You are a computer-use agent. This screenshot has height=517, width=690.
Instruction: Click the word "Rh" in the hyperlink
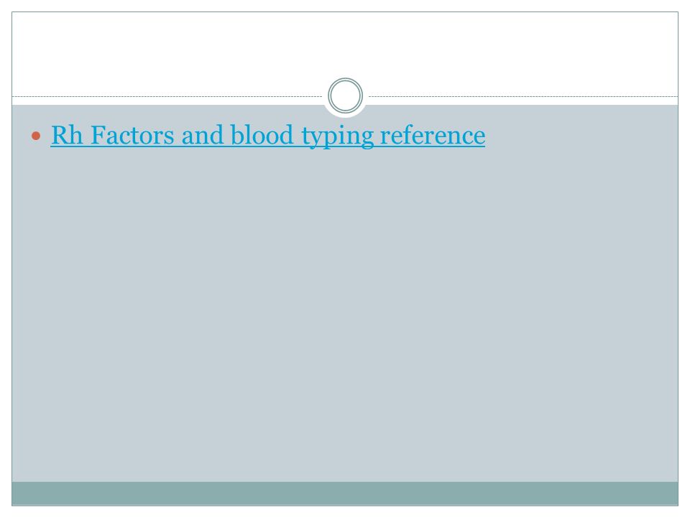[x=67, y=135]
